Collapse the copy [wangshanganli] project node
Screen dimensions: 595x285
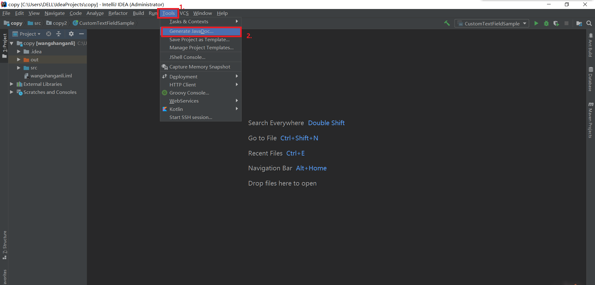(12, 43)
